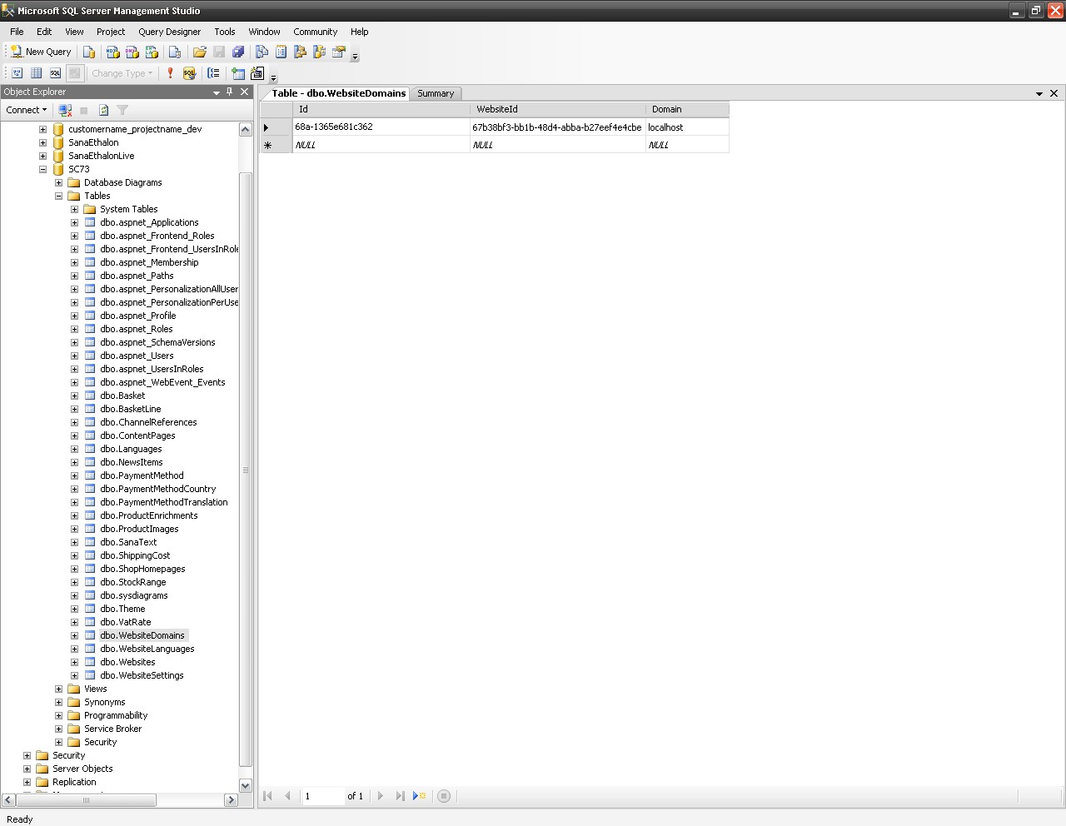This screenshot has width=1066, height=826.
Task: Go to first record navigation button
Action: coord(267,796)
